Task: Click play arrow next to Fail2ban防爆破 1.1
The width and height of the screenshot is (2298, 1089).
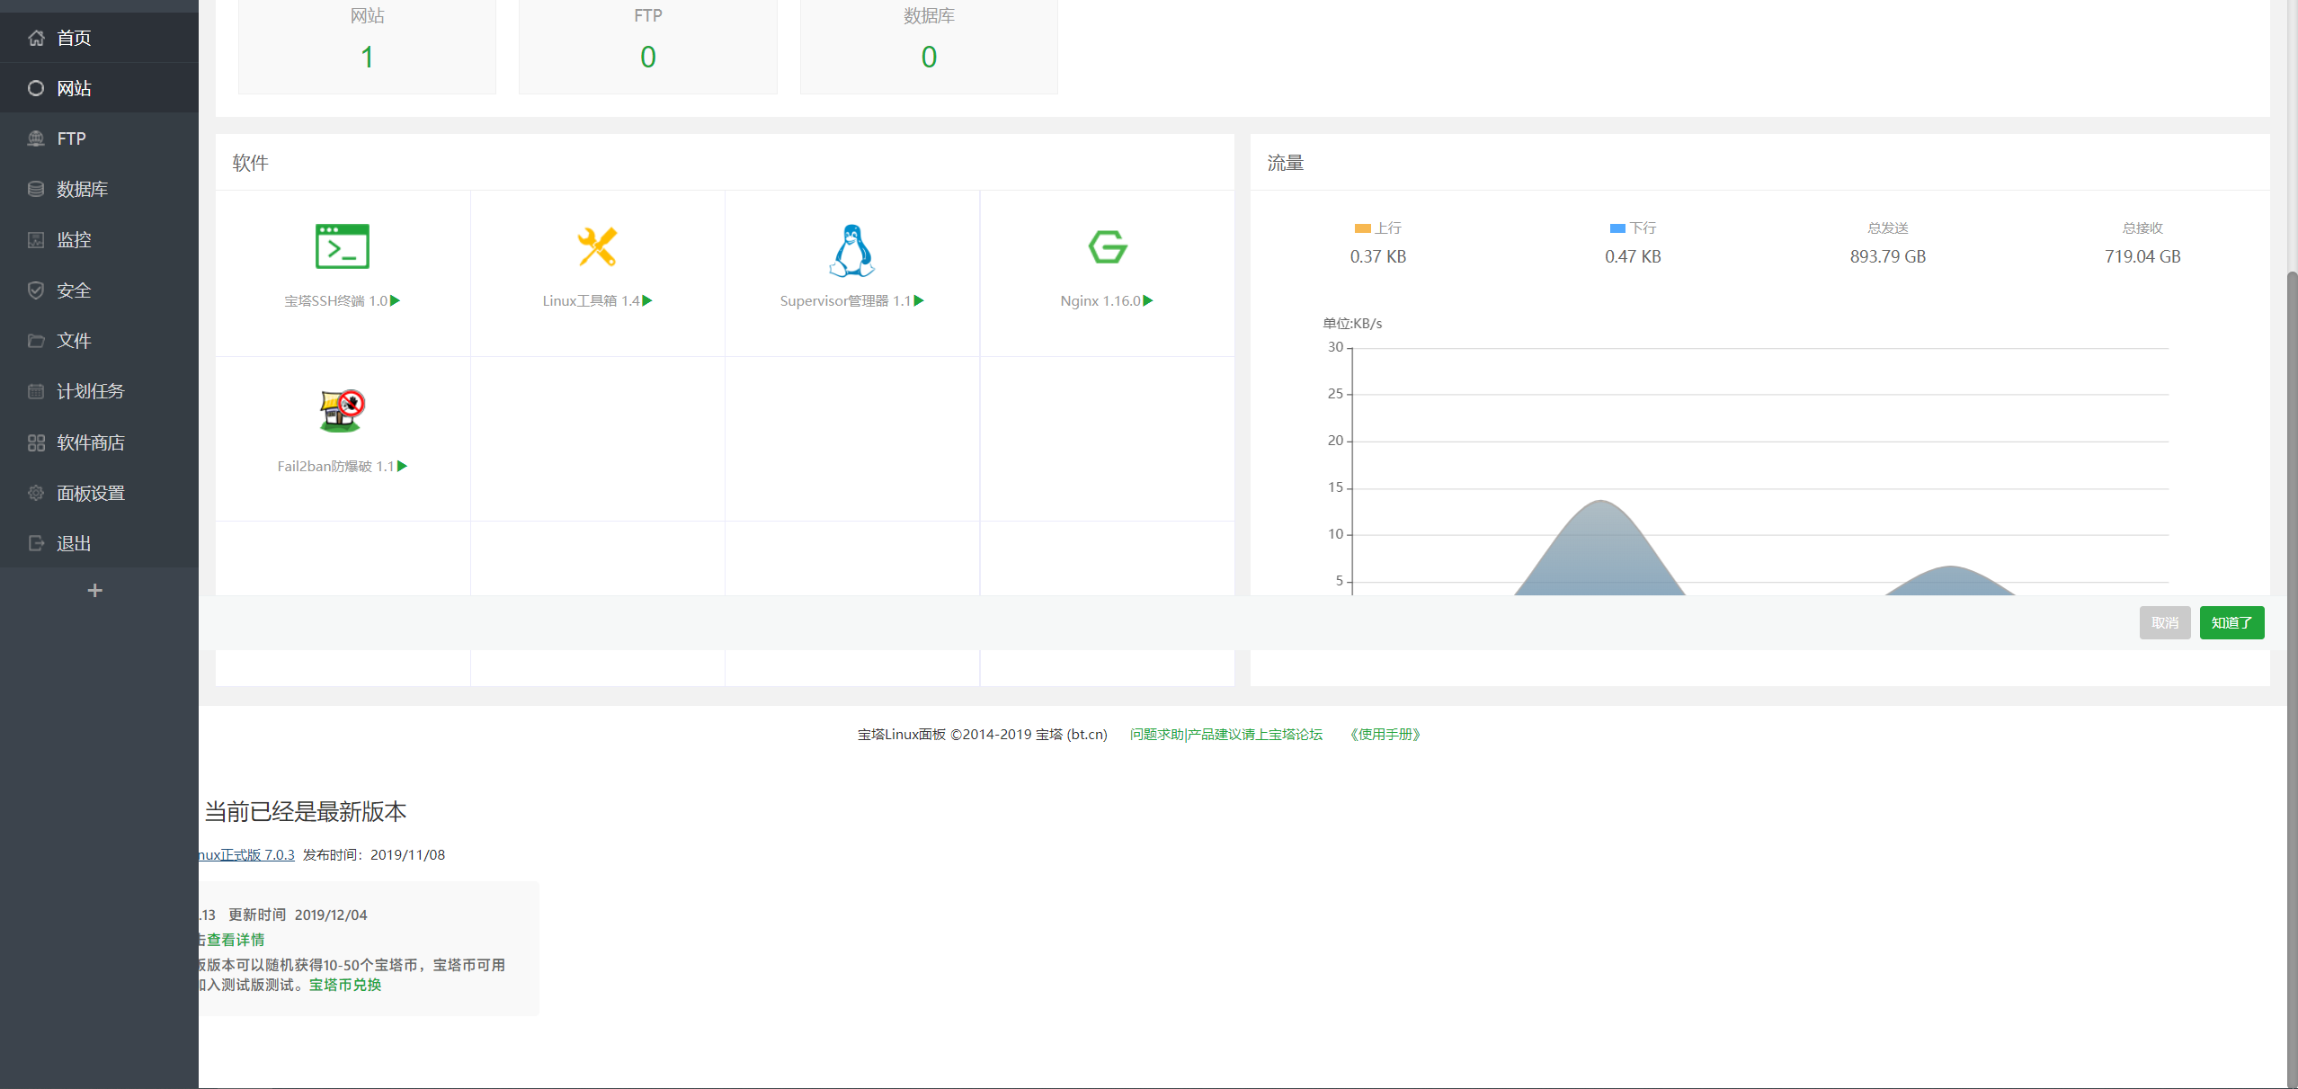Action: pos(403,466)
